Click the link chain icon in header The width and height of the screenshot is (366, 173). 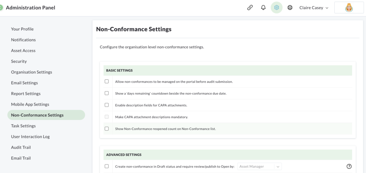point(250,8)
